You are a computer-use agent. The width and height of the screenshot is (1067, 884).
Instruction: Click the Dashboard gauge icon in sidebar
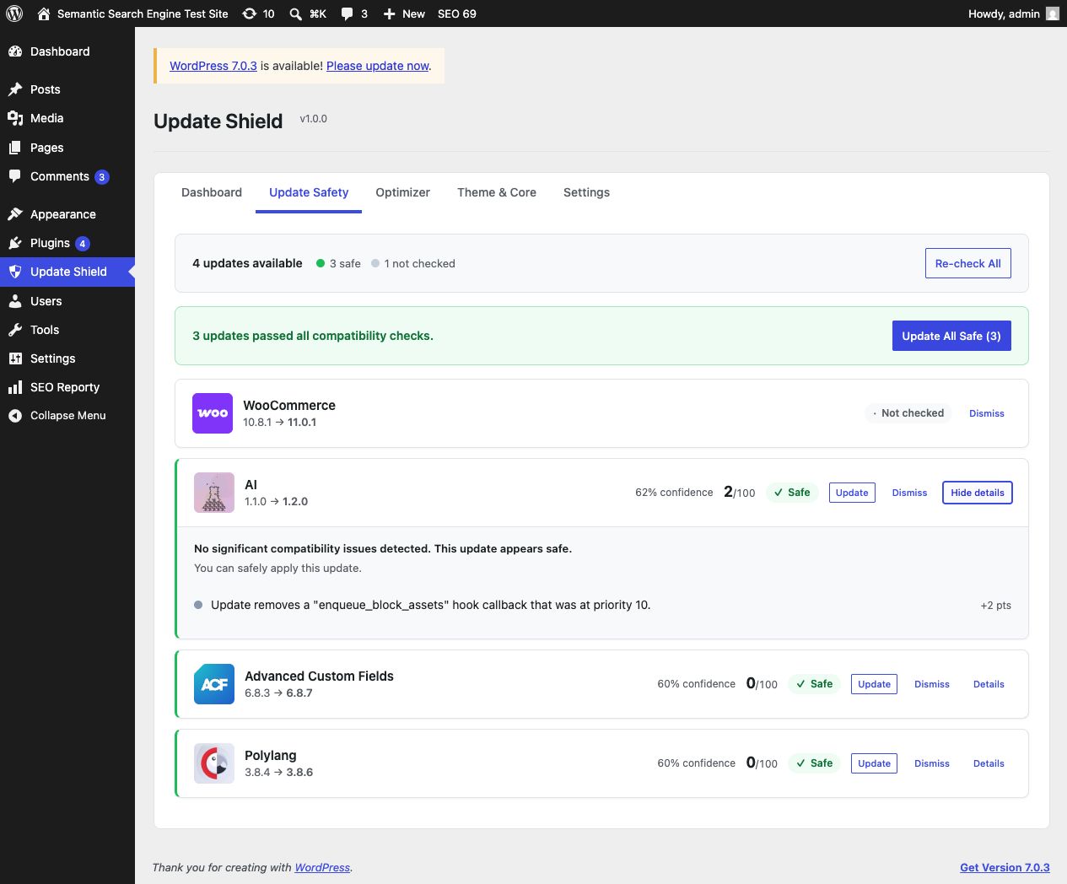[15, 51]
